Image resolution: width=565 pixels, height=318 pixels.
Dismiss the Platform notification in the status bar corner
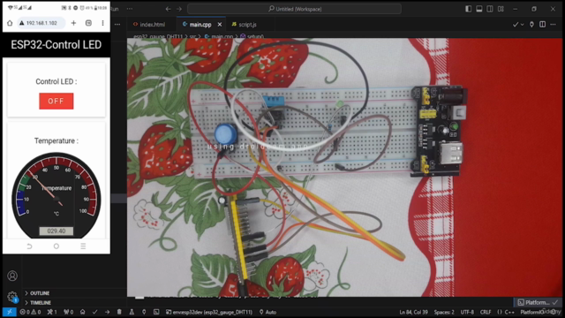(555, 302)
